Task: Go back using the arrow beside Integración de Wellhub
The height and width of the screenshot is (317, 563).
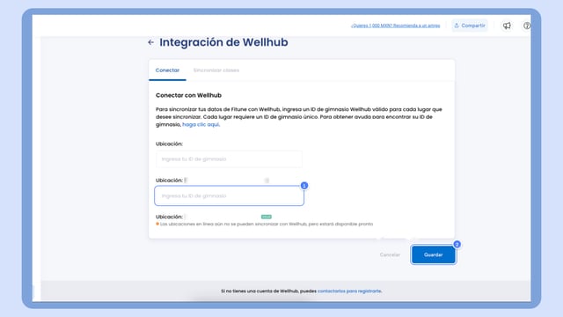Action: [150, 42]
